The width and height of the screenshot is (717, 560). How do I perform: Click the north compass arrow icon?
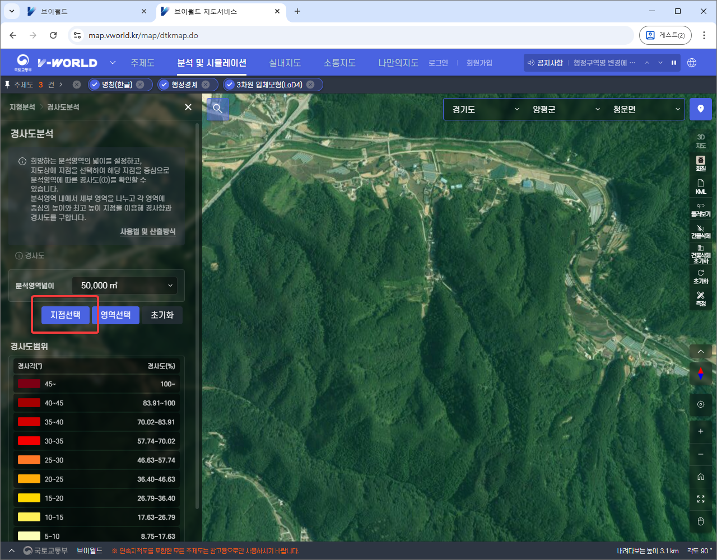[701, 374]
